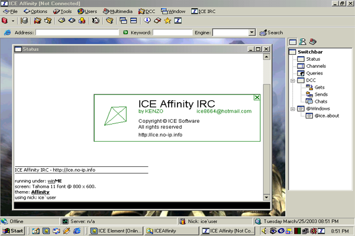Click the tile windows toolbar icon
The height and width of the screenshot is (236, 355).
click(x=134, y=21)
